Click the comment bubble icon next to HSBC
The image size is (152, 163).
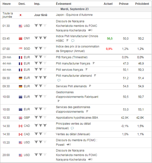click(x=73, y=41)
